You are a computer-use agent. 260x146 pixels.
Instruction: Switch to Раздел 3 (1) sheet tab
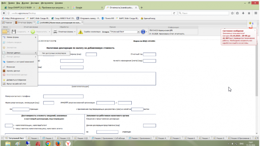(64, 138)
